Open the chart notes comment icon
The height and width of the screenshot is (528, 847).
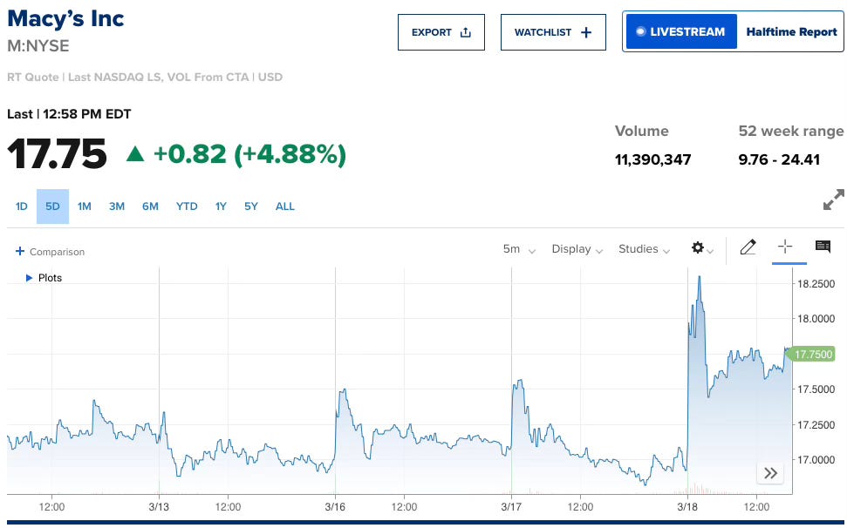[823, 247]
